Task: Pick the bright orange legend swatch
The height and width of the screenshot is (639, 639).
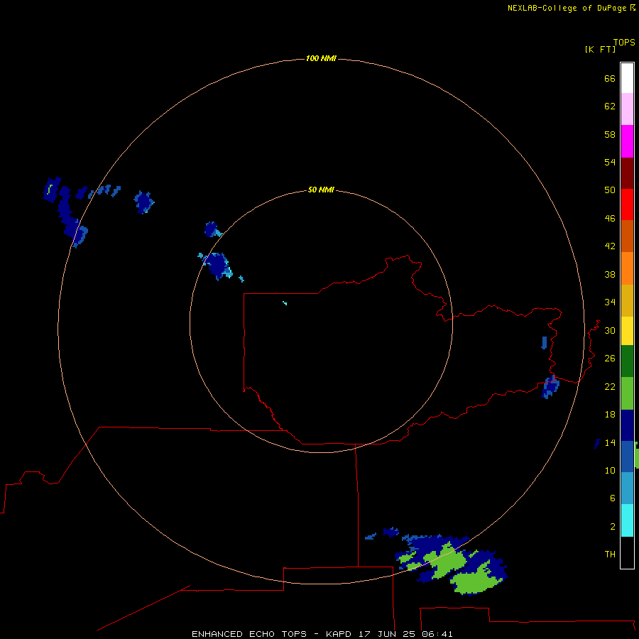Action: point(627,268)
